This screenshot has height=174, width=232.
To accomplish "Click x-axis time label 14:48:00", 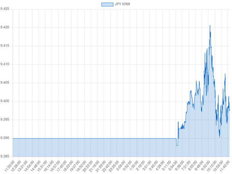I will [x=36, y=166].
